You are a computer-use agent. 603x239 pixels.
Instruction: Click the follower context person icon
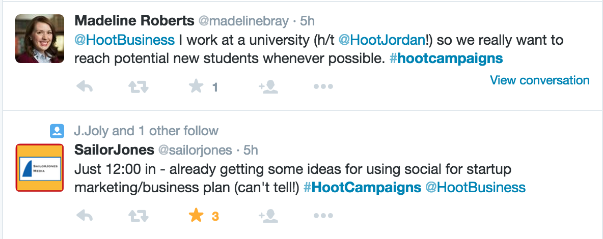click(x=57, y=131)
